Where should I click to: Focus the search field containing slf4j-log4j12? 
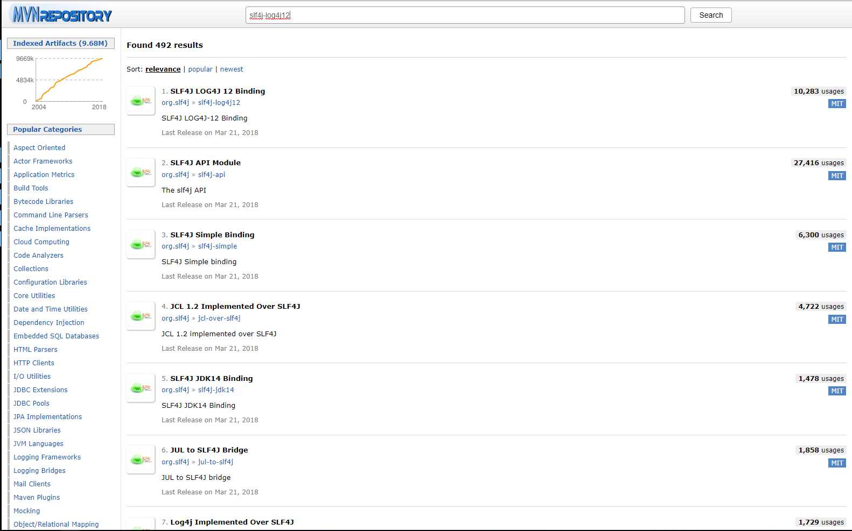465,15
